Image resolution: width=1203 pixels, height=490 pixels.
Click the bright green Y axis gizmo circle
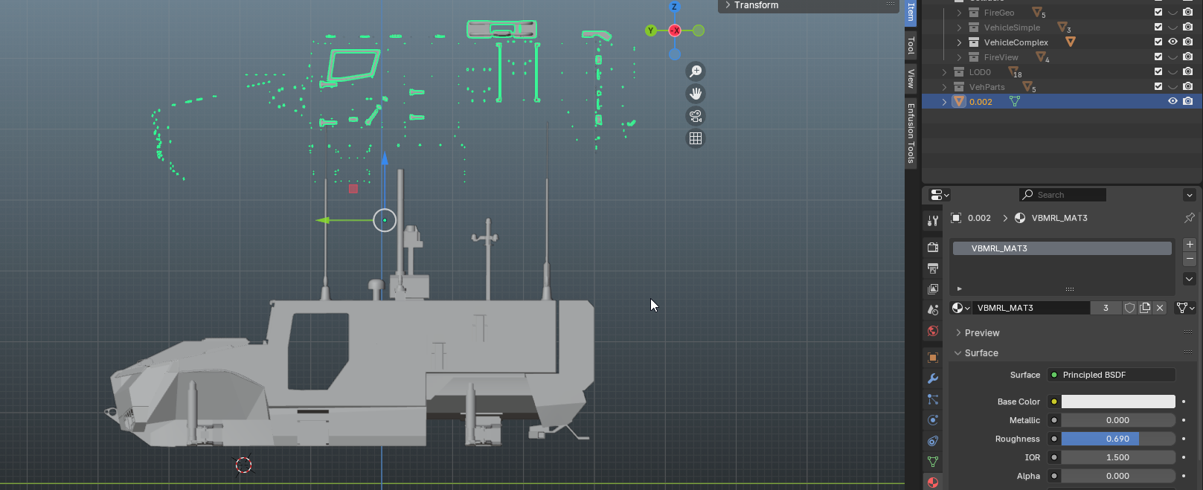(x=651, y=30)
